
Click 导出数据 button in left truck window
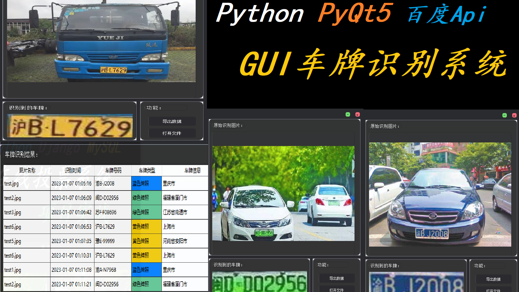pyautogui.click(x=172, y=121)
